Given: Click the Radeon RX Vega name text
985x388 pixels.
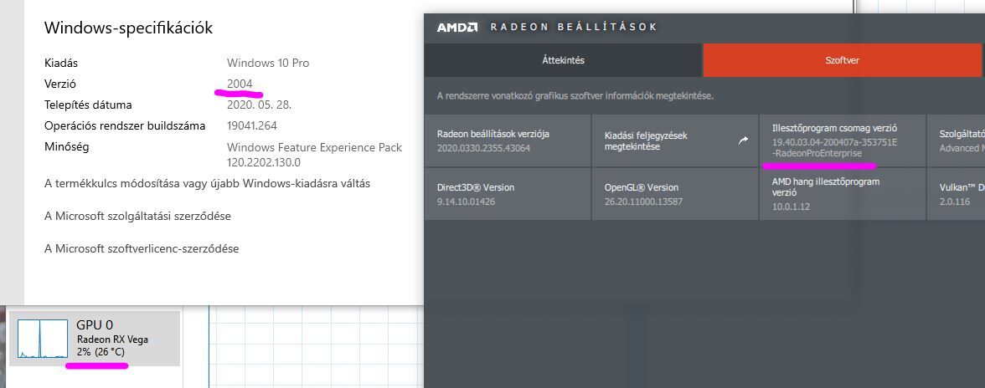Looking at the screenshot, I should click(112, 339).
